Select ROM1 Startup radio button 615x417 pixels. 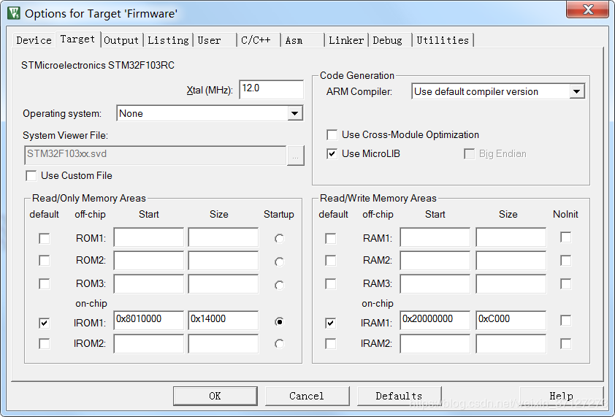279,239
